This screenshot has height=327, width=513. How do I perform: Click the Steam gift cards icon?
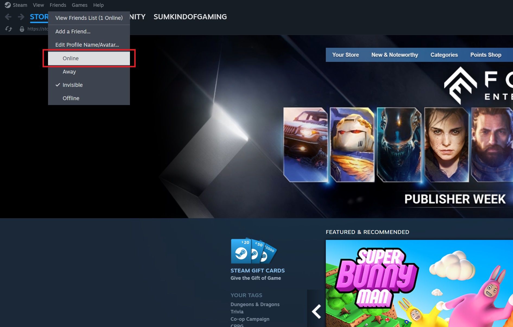pos(254,251)
